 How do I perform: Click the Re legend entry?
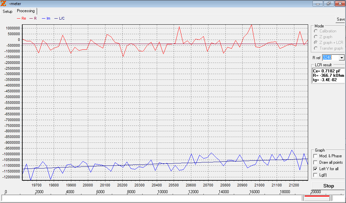coord(21,19)
